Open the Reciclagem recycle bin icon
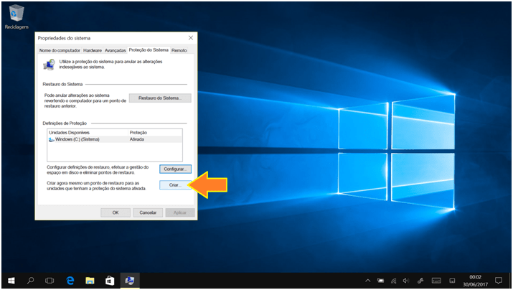The width and height of the screenshot is (513, 290). (x=15, y=14)
